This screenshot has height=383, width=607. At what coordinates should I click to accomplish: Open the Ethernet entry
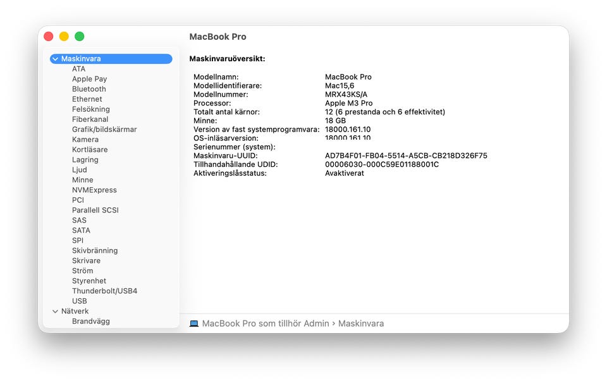click(x=87, y=99)
